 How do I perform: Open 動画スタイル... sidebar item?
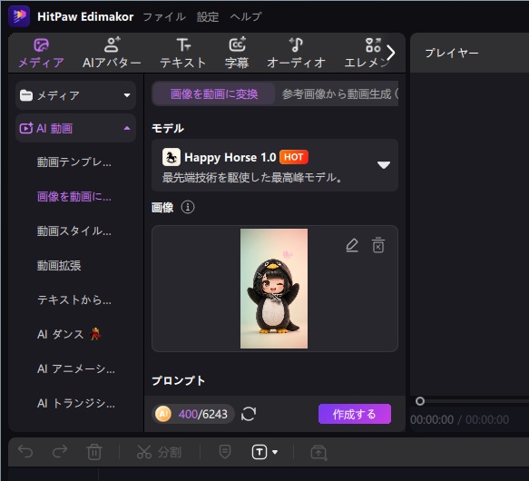tap(74, 231)
